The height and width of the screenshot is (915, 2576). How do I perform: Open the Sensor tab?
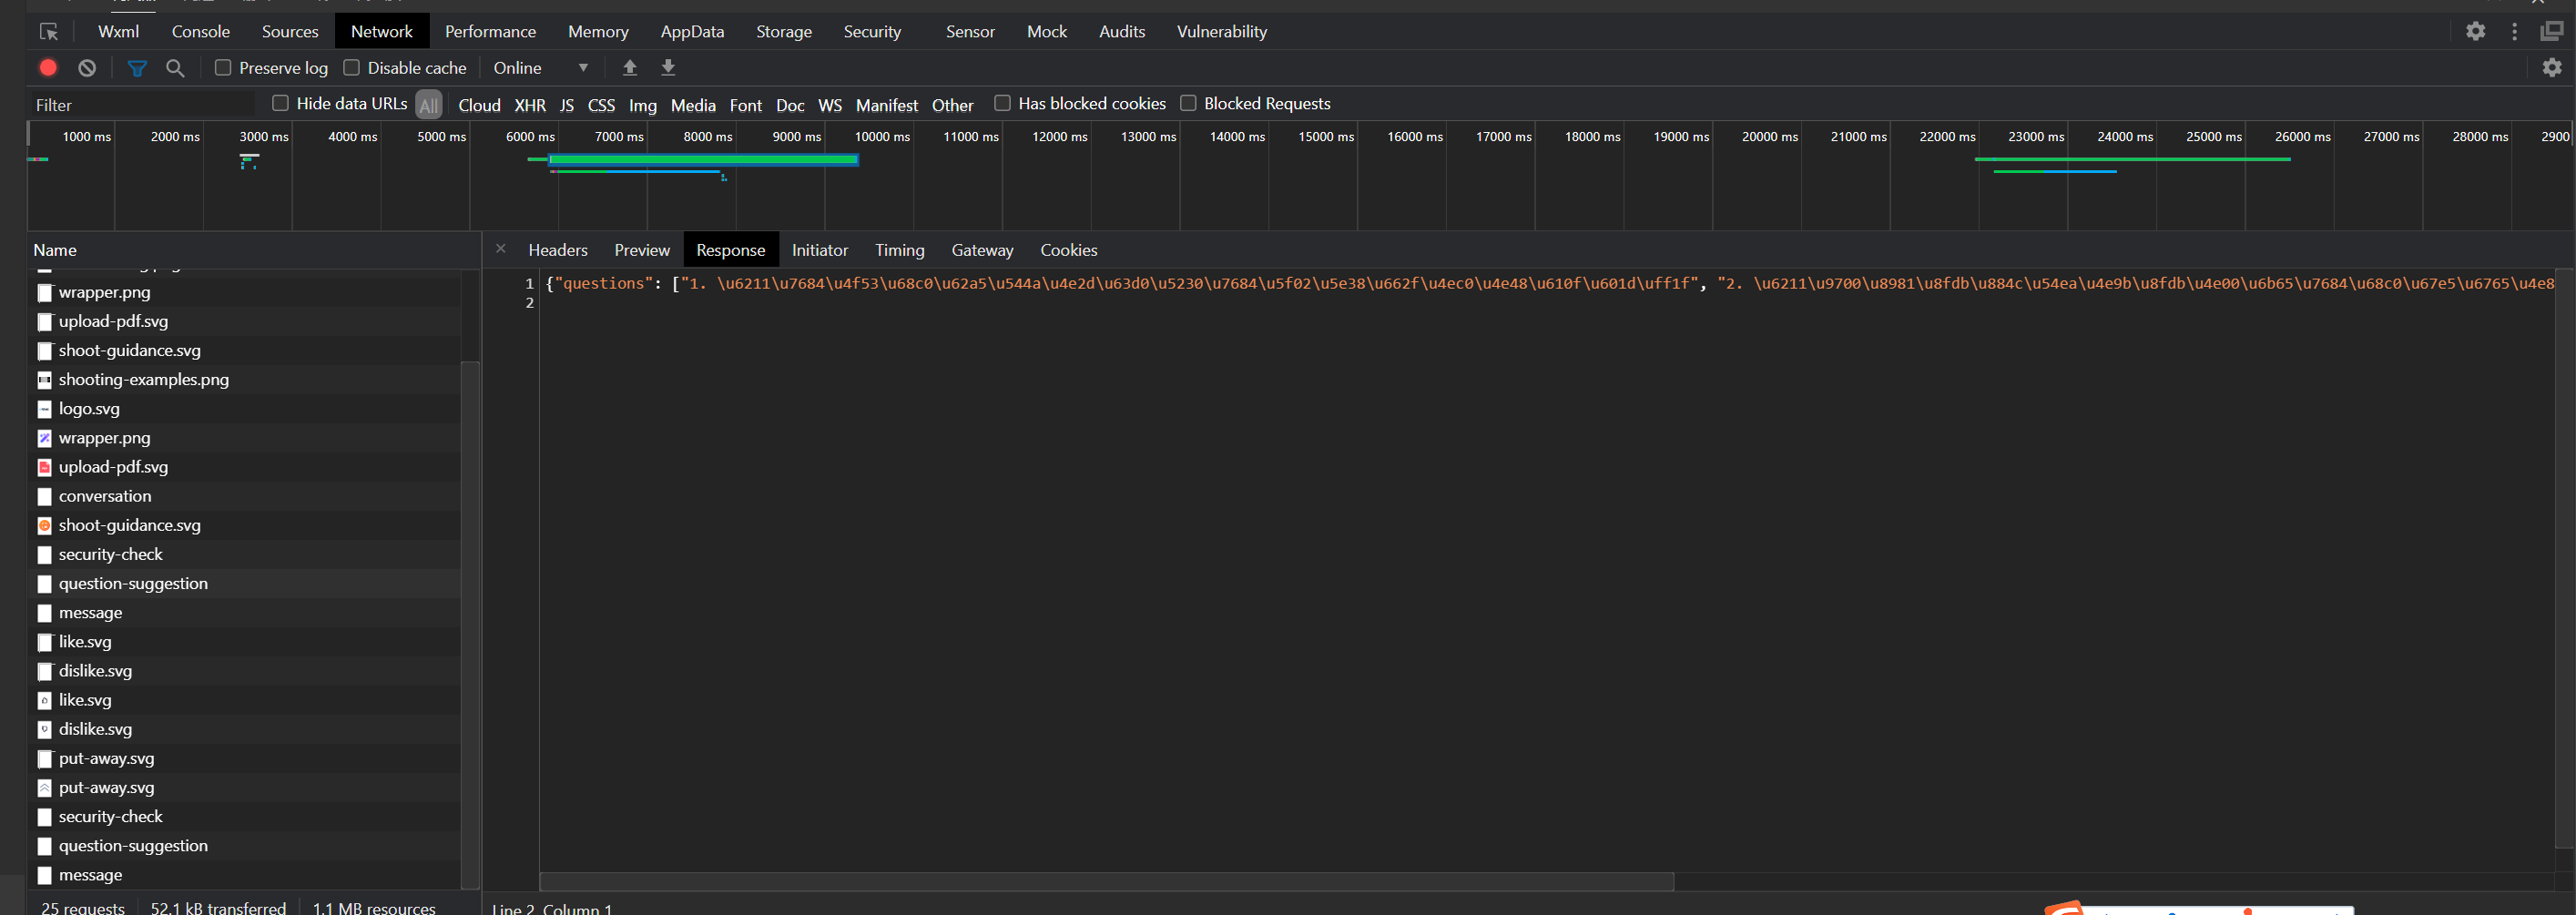pyautogui.click(x=970, y=32)
